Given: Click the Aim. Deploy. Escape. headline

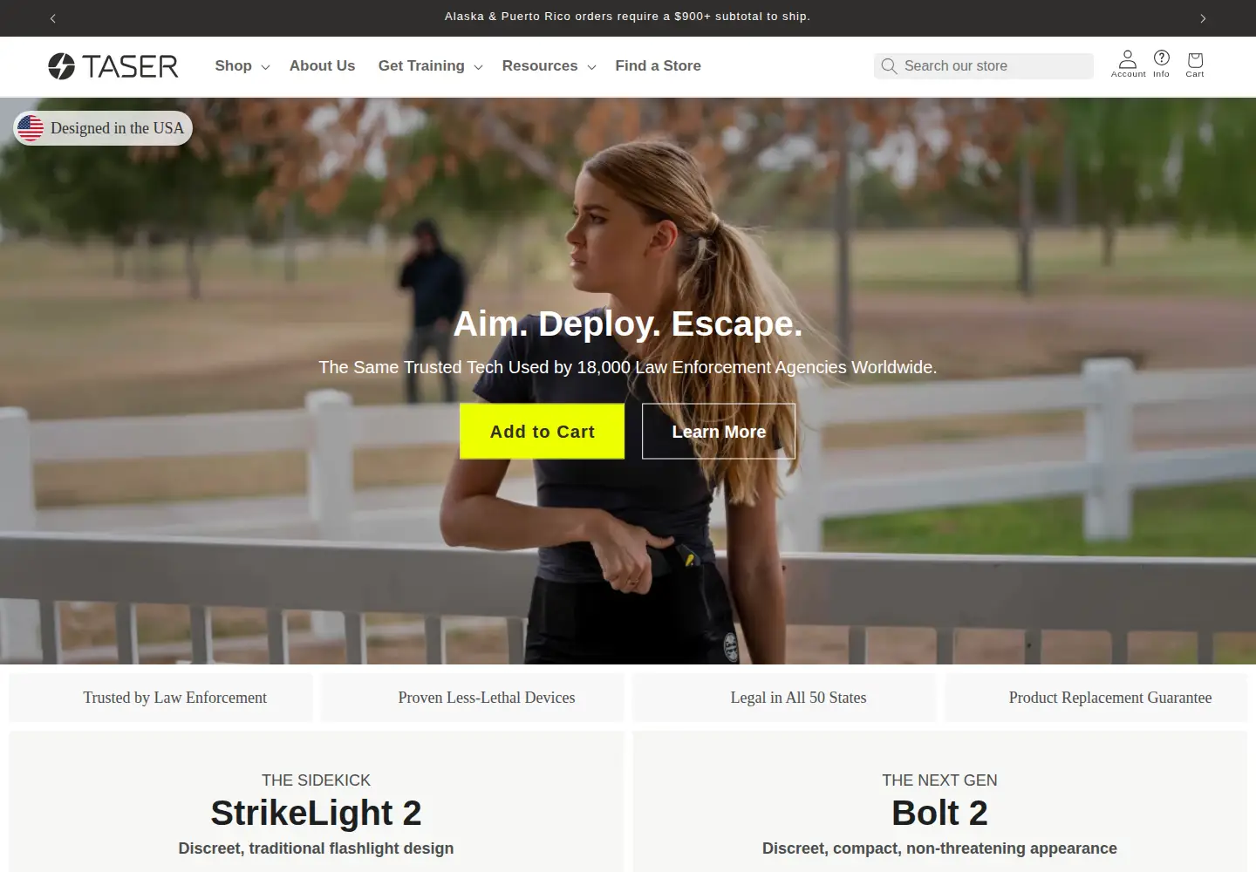Looking at the screenshot, I should coord(628,324).
